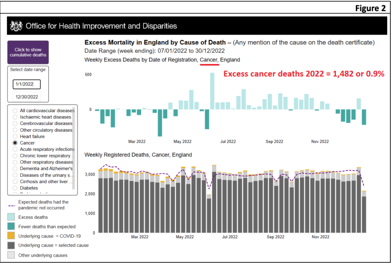The width and height of the screenshot is (391, 263).
Task: Choose Dementia and Alzheimer's radio button
Action: (x=15, y=169)
